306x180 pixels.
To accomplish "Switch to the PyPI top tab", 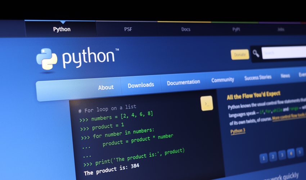I will click(x=236, y=29).
